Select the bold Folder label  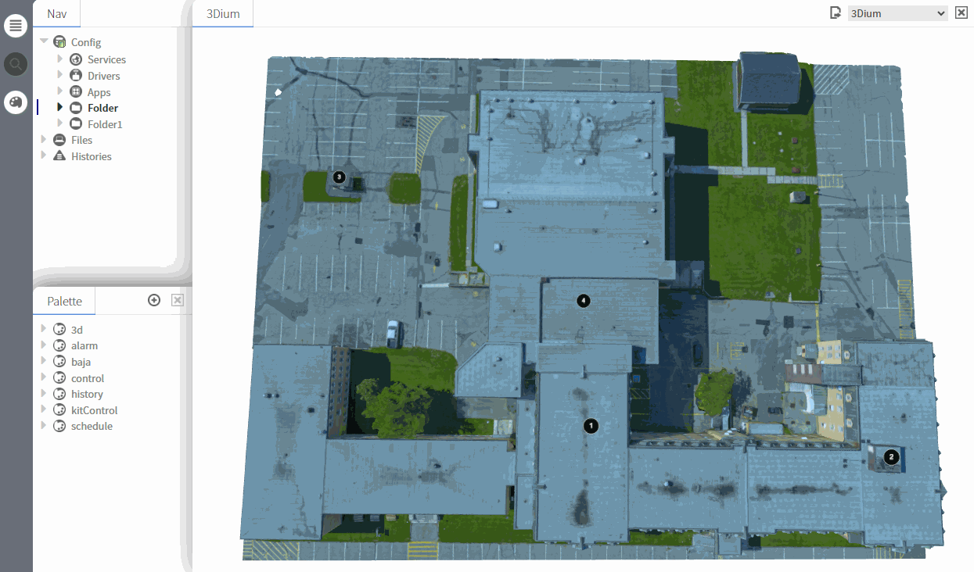click(103, 109)
